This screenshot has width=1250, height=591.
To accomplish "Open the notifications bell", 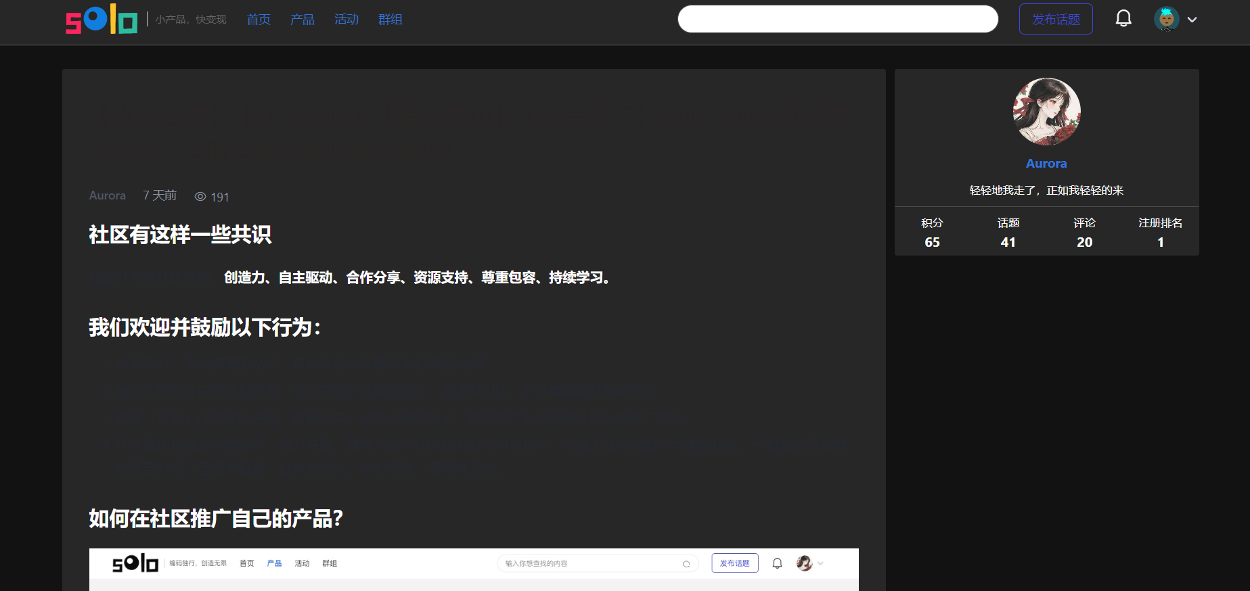I will pos(1123,19).
